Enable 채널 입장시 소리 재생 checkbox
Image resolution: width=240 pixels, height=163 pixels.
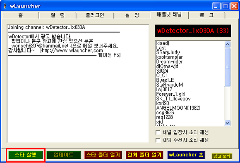158,132
